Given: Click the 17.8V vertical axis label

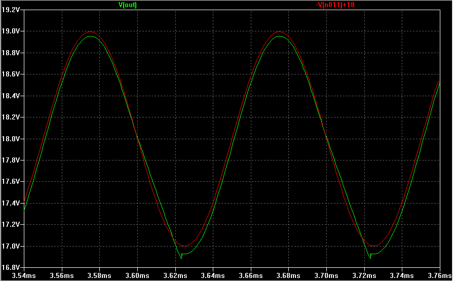Looking at the screenshot, I should [11, 160].
